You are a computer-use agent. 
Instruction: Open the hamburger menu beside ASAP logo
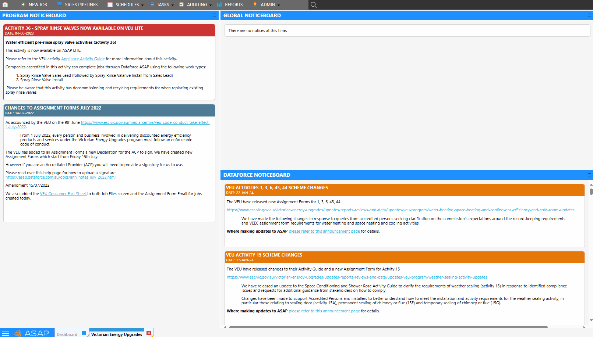tap(6, 333)
